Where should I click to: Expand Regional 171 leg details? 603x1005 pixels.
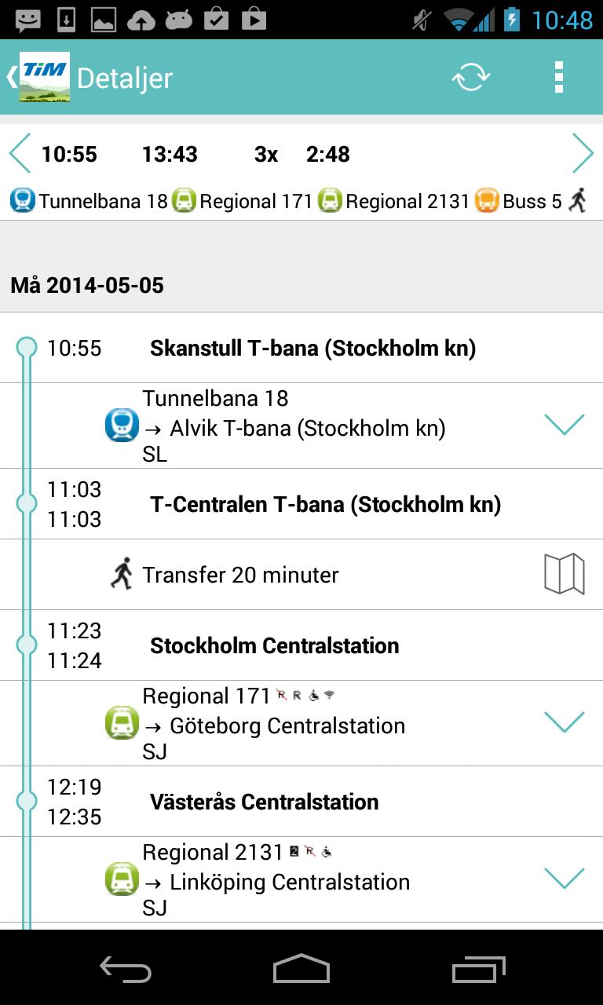pyautogui.click(x=565, y=722)
